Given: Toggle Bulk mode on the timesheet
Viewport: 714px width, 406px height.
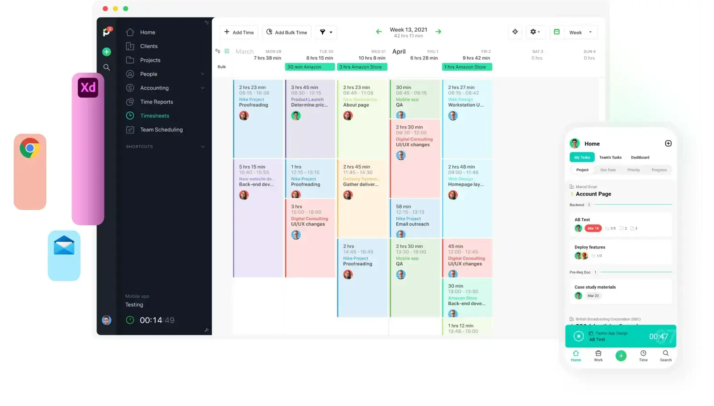Looking at the screenshot, I should 221,66.
